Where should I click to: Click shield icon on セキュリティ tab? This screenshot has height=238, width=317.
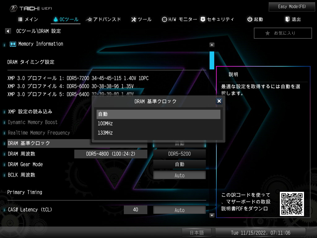click(x=203, y=19)
